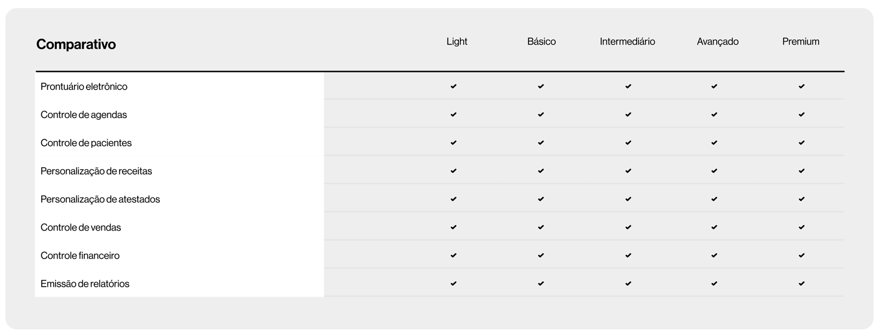Click the Premium checkmark for Personalização de atestados

[x=801, y=199]
